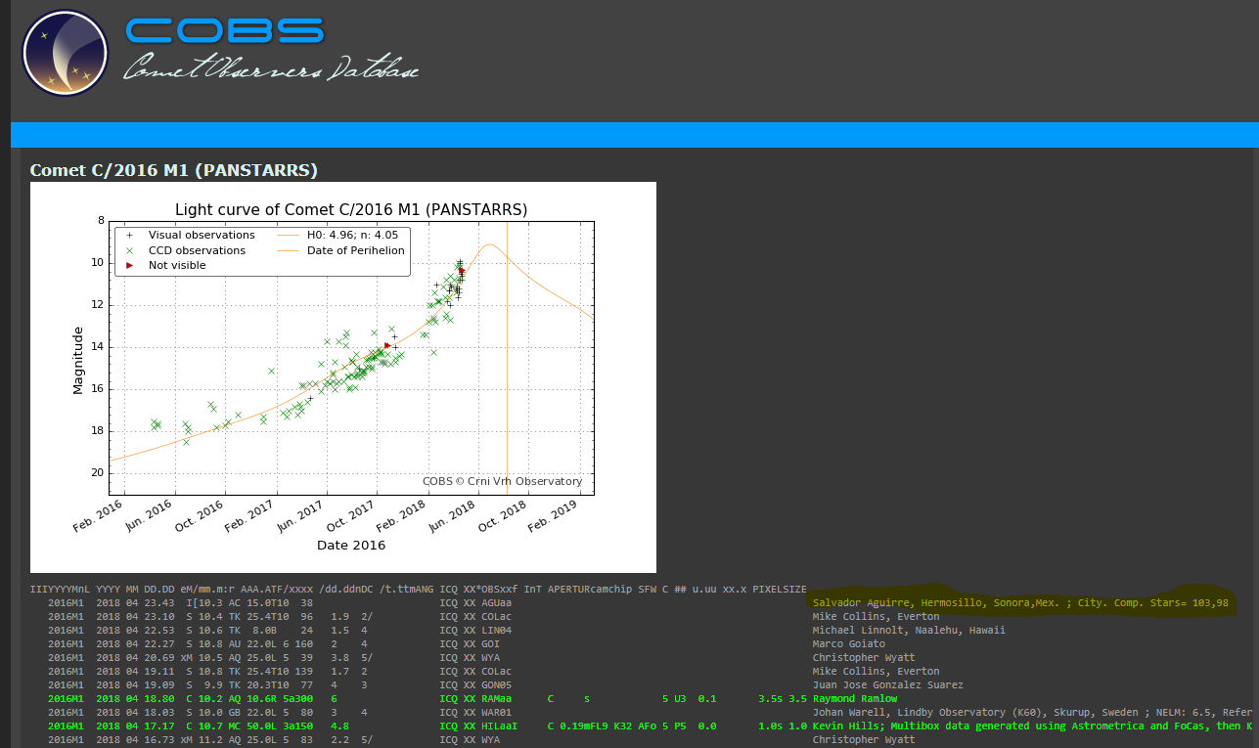
Task: Select the Comet C/2016 M1 (PANSTARRS) heading
Action: (174, 170)
